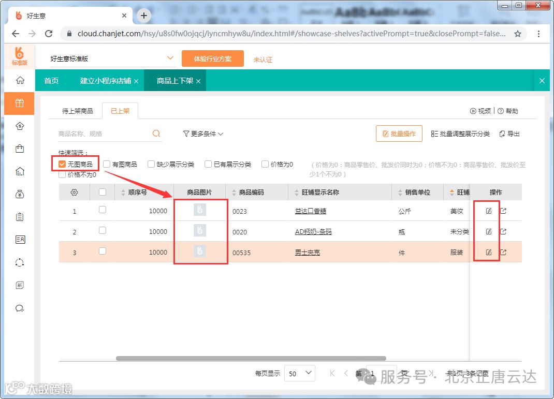
Task: Select 已上架 tab
Action: 120,111
